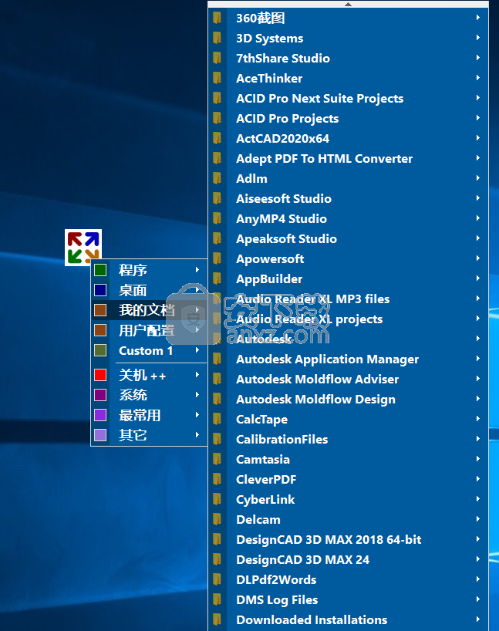Screen dimensions: 499x631
Task: Click the folder icon beside CyberLink
Action: (x=217, y=499)
